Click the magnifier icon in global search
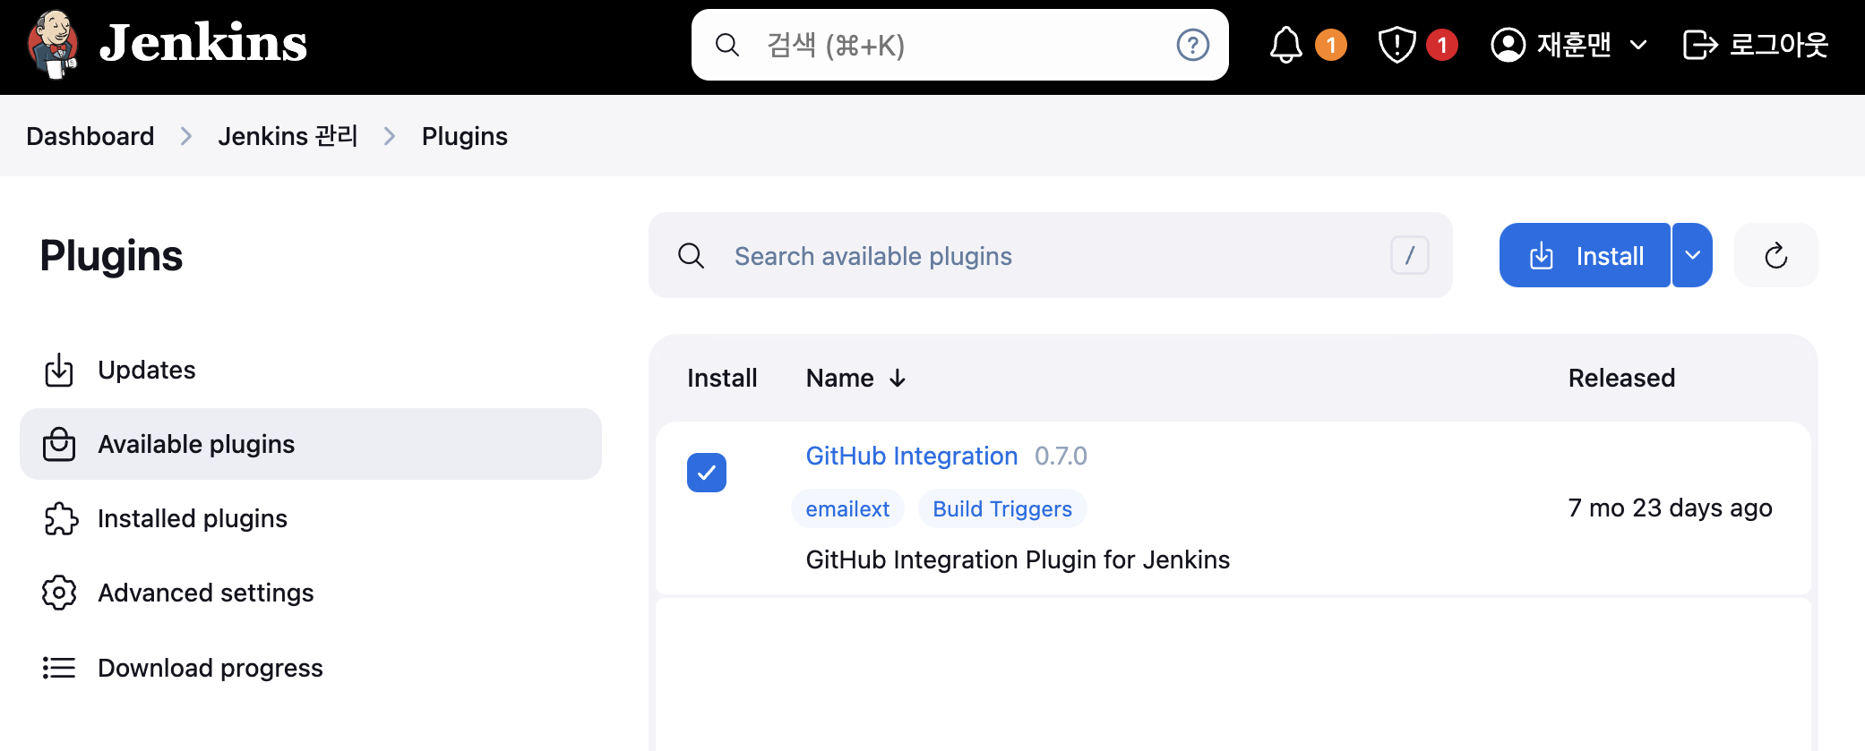The image size is (1865, 751). [x=727, y=45]
